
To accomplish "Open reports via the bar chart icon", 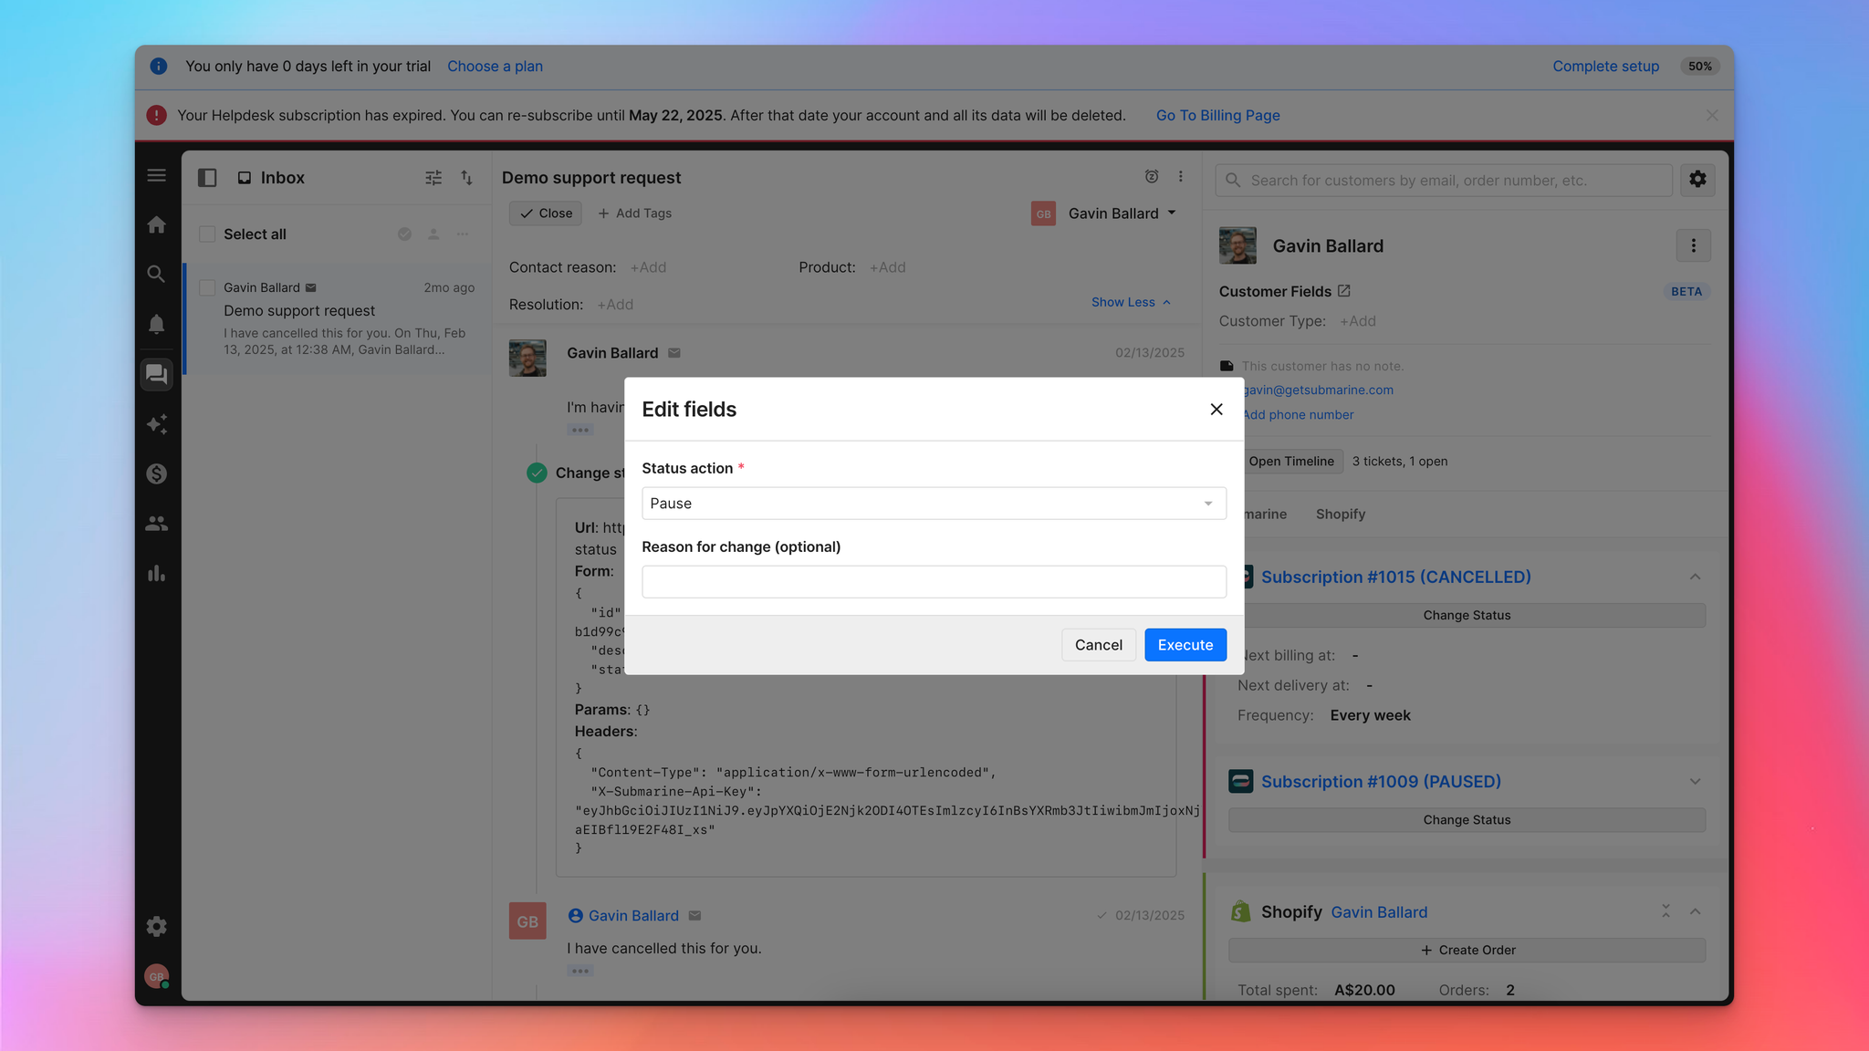I will coord(156,573).
